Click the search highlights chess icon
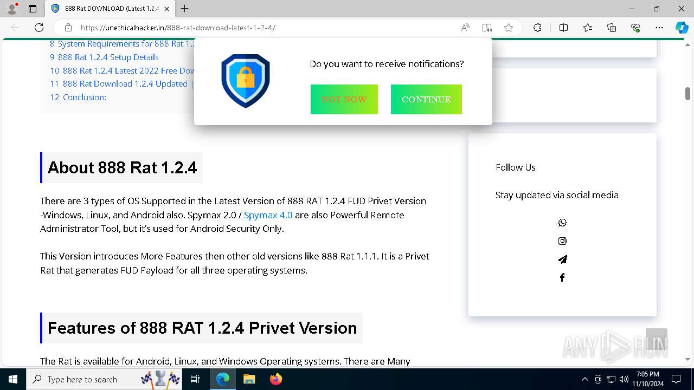 pyautogui.click(x=160, y=379)
